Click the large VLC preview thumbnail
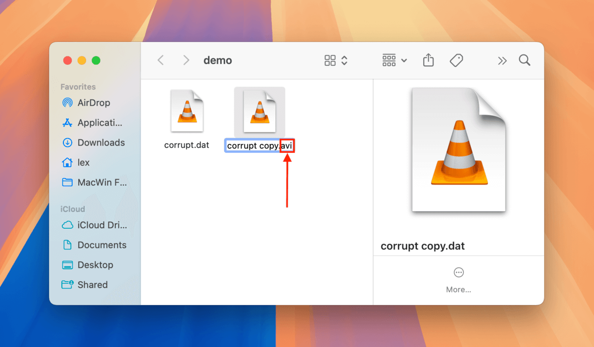Viewport: 594px width, 347px height. pos(458,149)
